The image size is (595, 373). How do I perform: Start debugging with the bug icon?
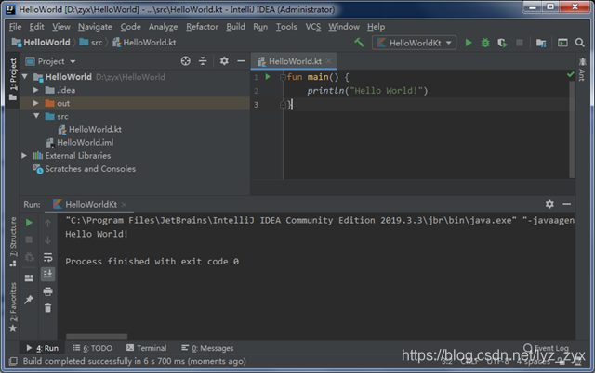tap(485, 43)
